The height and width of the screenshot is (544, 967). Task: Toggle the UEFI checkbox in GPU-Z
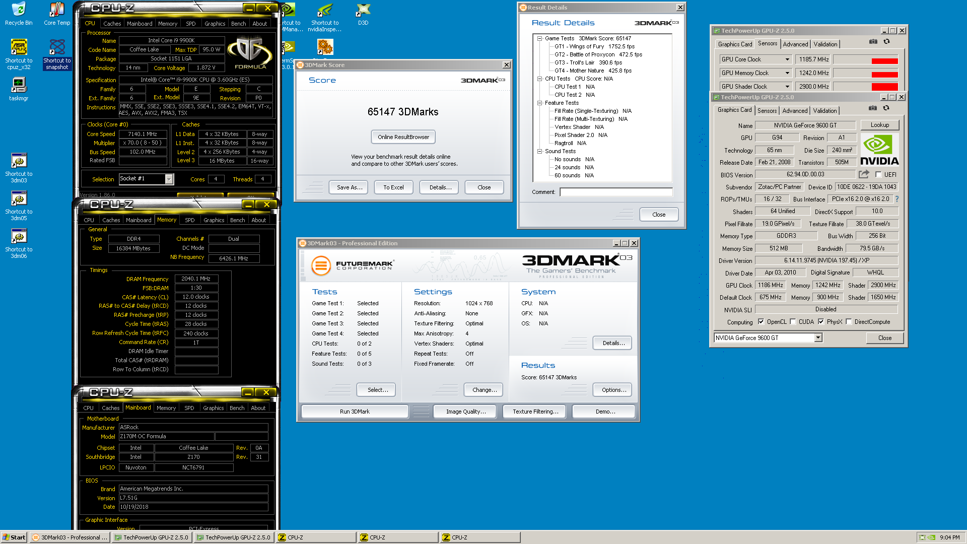(x=878, y=175)
